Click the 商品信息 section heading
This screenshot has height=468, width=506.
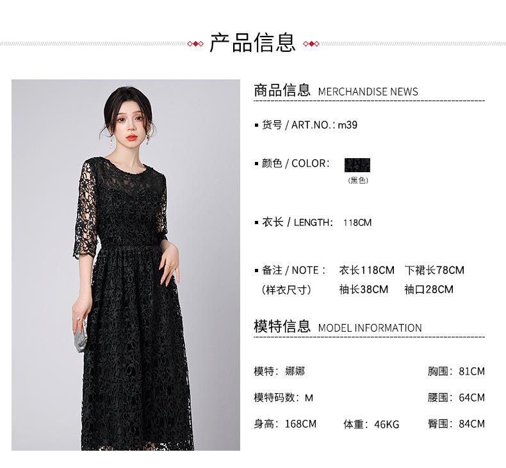[282, 90]
